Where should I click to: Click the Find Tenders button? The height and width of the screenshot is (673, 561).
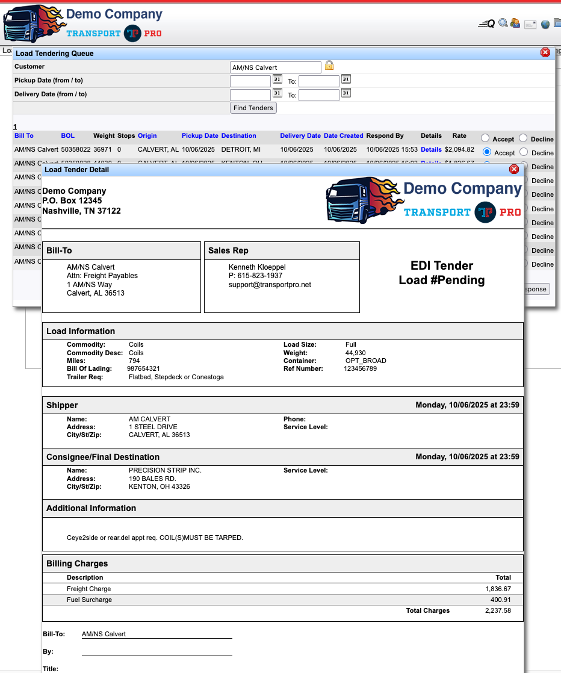point(253,108)
